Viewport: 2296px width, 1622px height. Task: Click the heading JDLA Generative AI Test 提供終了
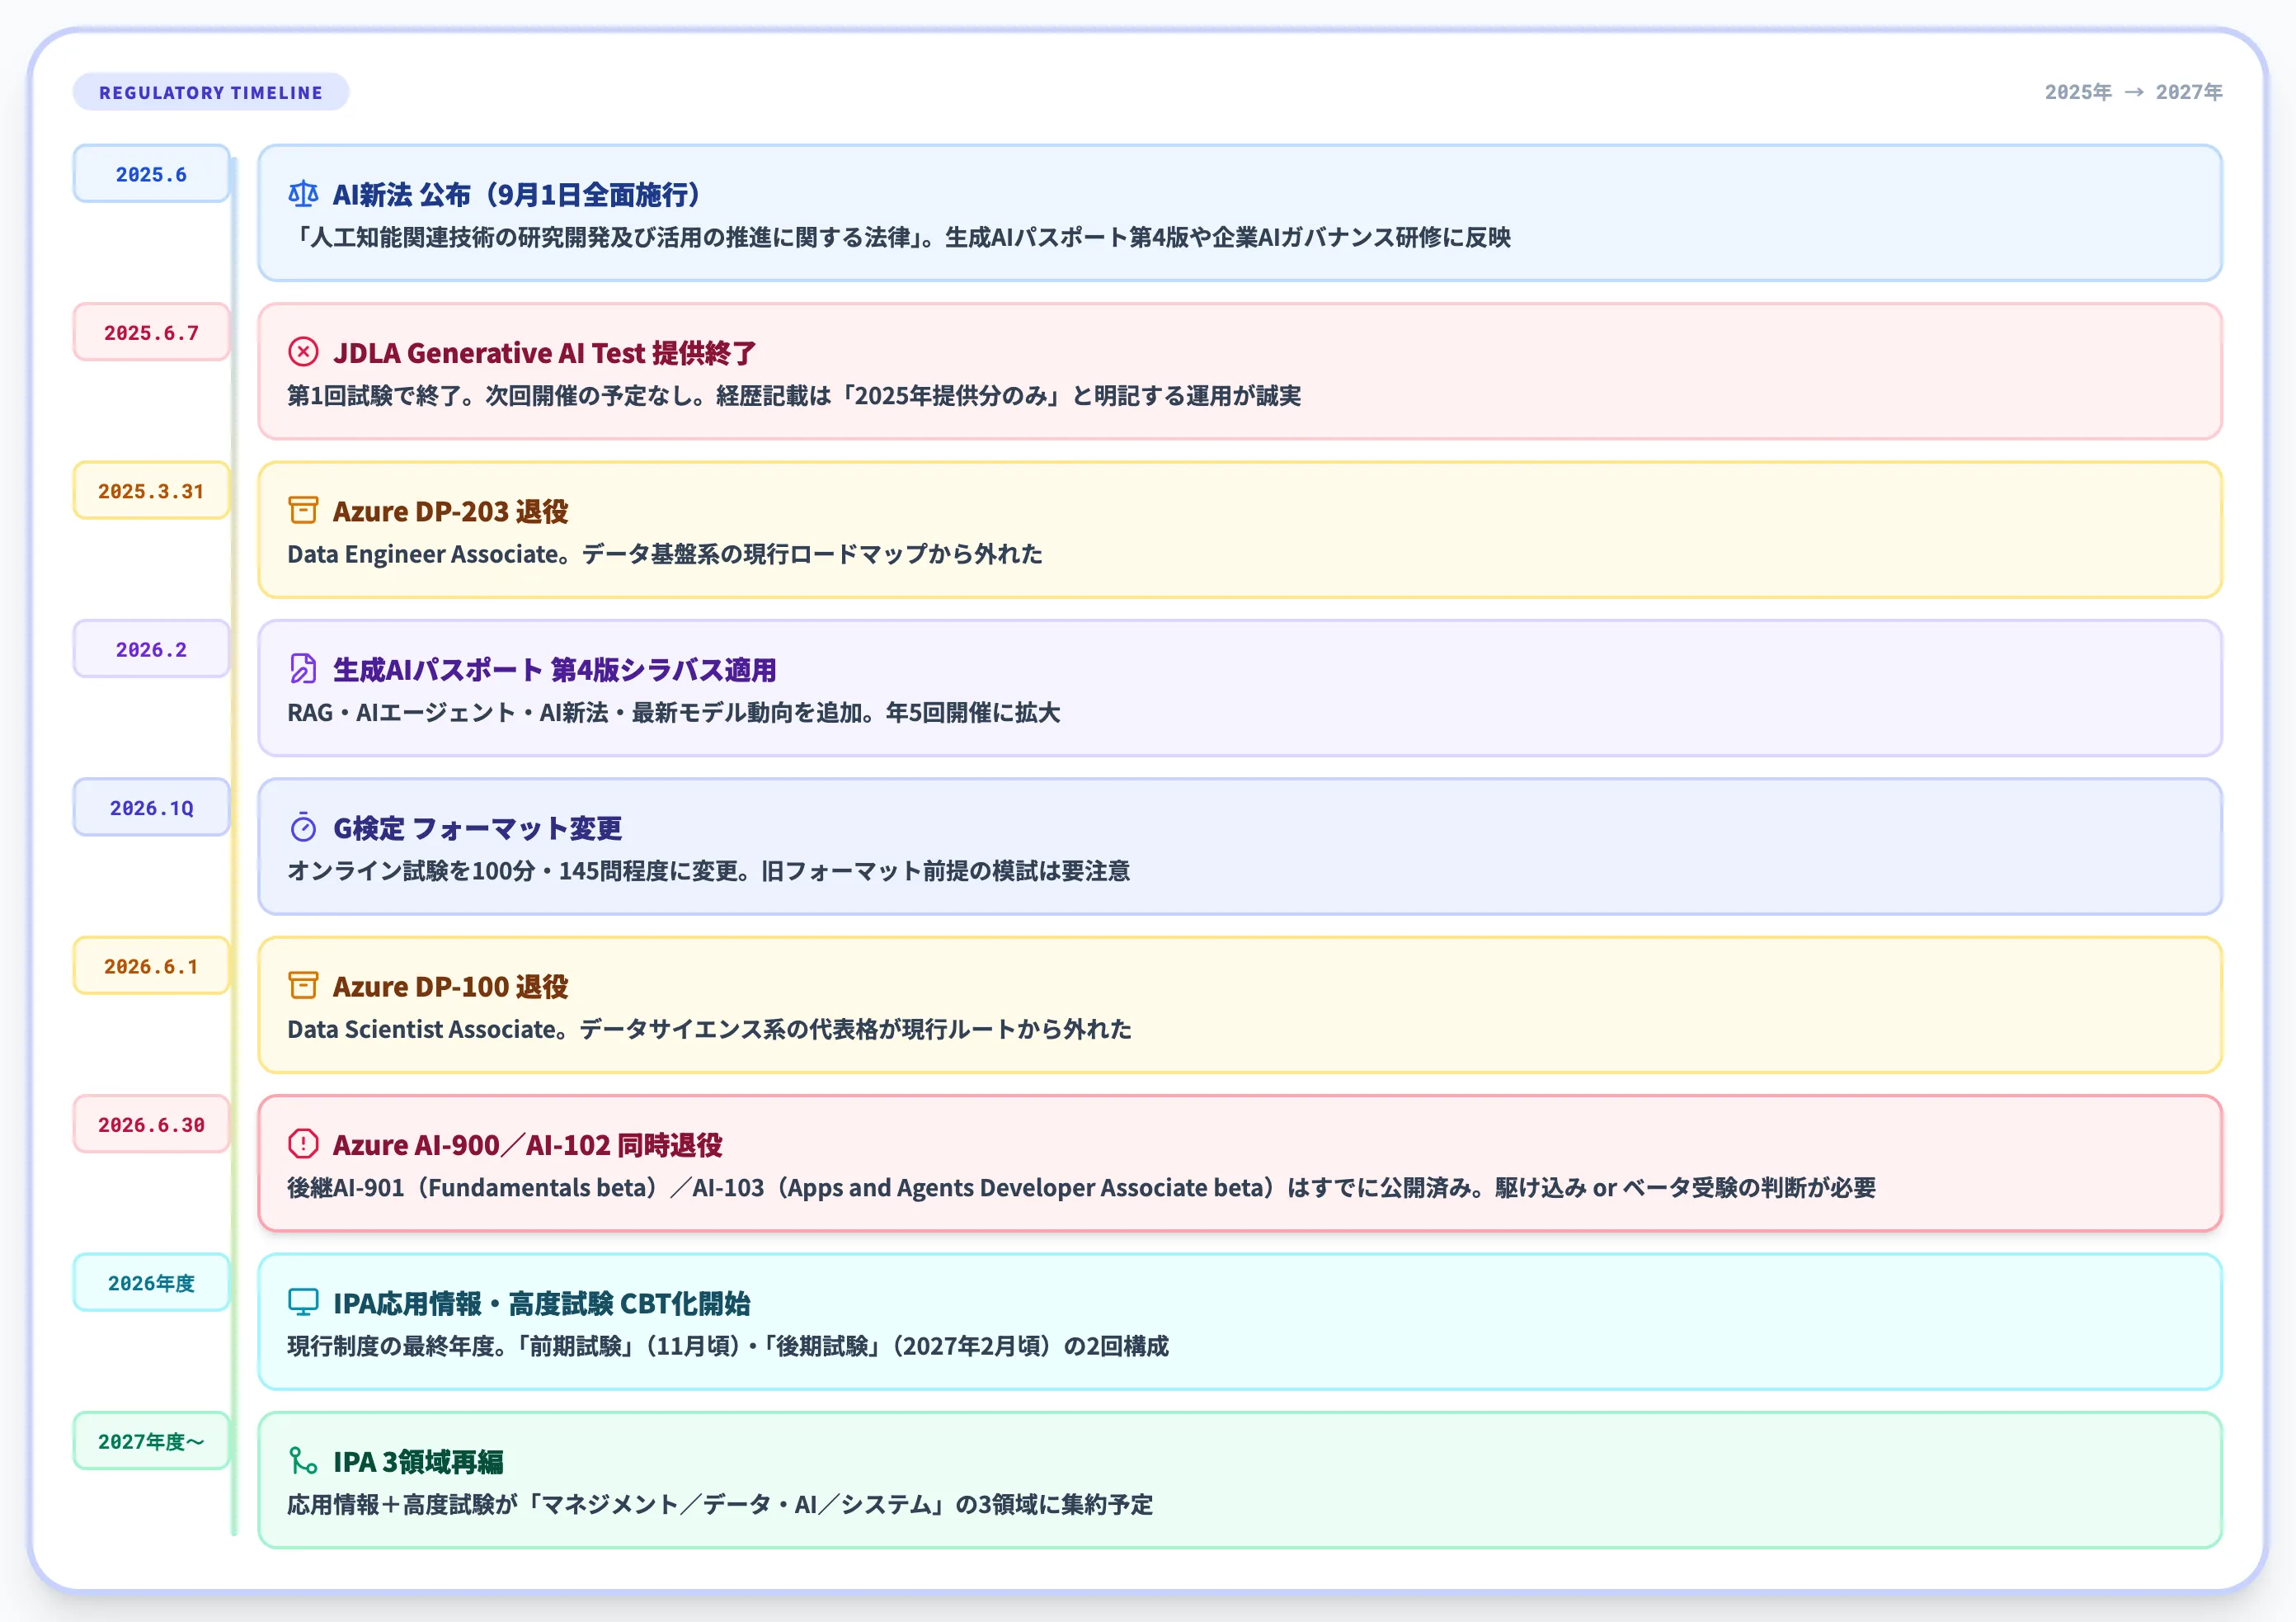click(x=545, y=353)
